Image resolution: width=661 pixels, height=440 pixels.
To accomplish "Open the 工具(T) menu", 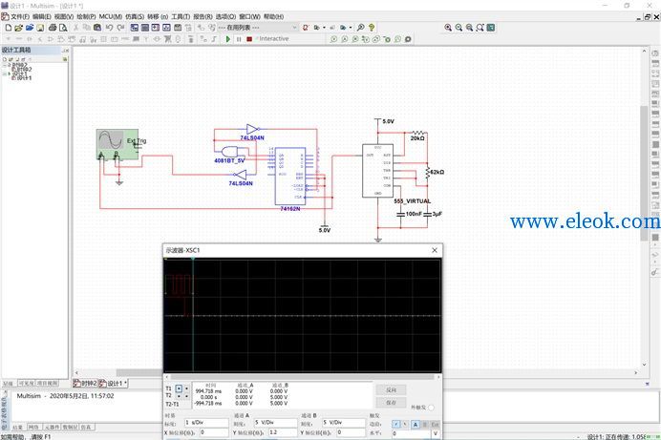I will coord(181,17).
